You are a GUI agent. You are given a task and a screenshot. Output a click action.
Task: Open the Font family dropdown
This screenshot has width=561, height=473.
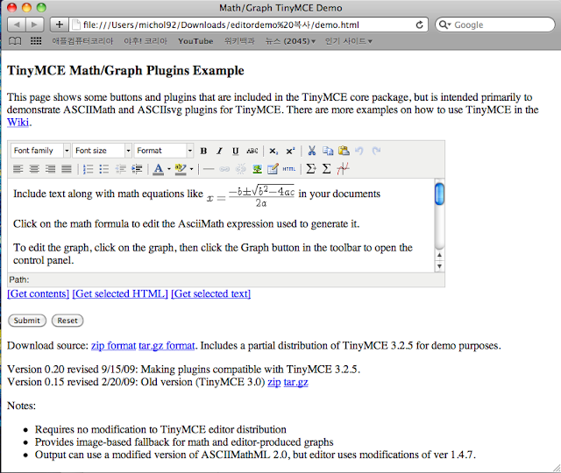pos(40,151)
